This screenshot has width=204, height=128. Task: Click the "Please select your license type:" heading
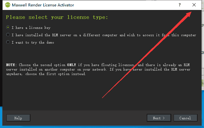pos(57,17)
